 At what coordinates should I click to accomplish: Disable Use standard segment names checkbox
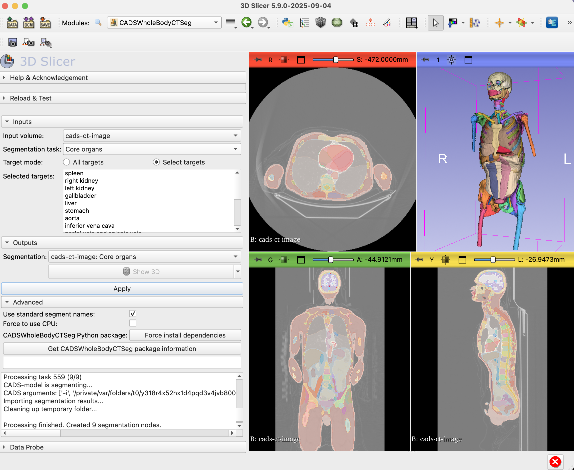tap(133, 314)
